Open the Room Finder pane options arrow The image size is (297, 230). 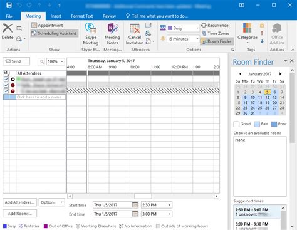[x=286, y=61]
